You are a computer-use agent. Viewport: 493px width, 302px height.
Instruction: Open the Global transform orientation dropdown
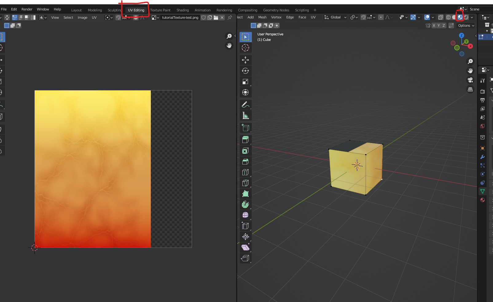point(335,17)
